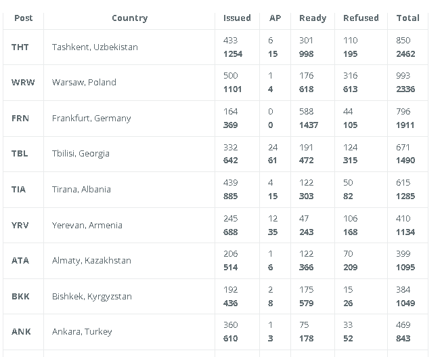Screen dimensions: 442x357
Task: Click the Ready column header
Action: pos(313,18)
